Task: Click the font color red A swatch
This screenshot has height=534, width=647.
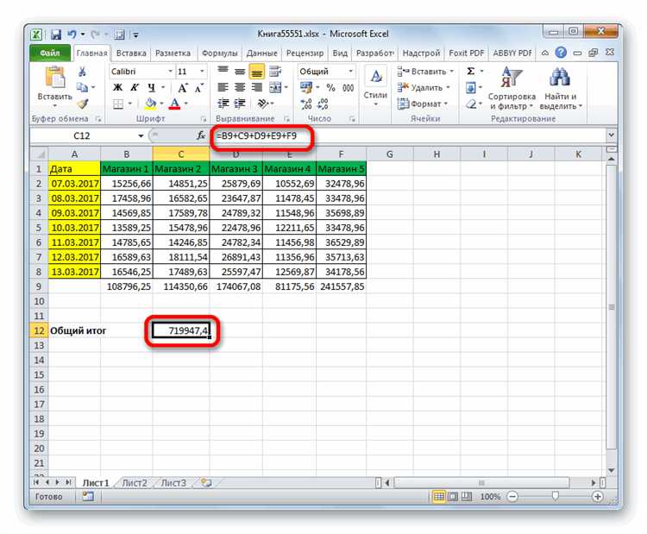Action: 174,104
